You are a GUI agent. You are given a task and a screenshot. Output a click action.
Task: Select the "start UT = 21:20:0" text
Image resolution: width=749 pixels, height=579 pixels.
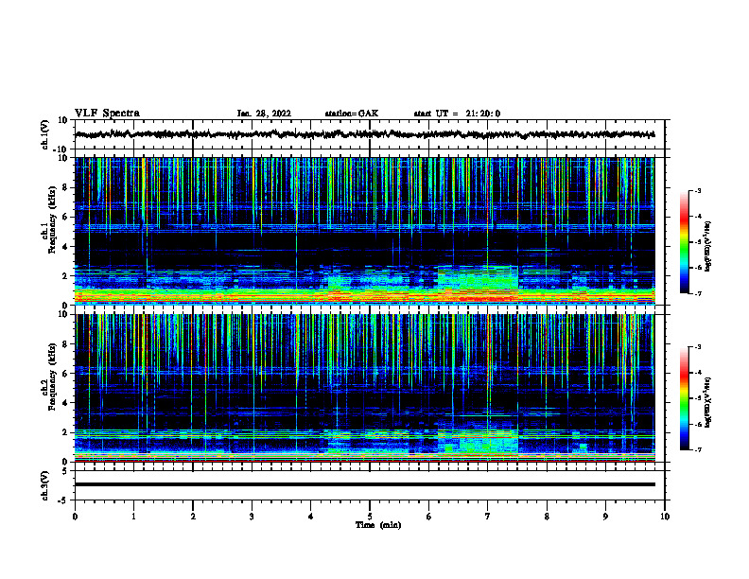(x=457, y=114)
